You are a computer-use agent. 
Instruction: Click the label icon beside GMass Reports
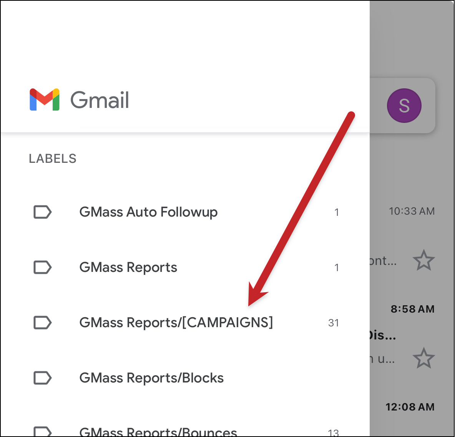(42, 267)
